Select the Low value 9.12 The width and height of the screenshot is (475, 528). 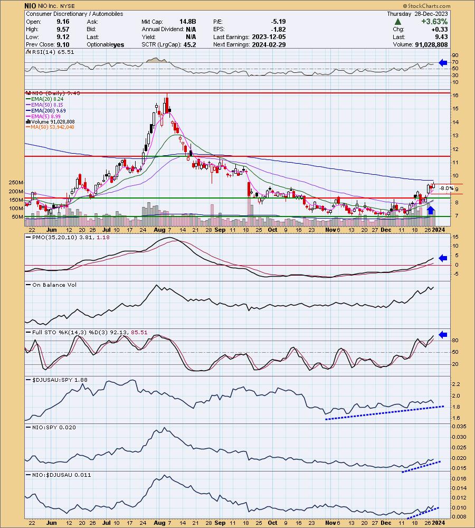click(63, 37)
